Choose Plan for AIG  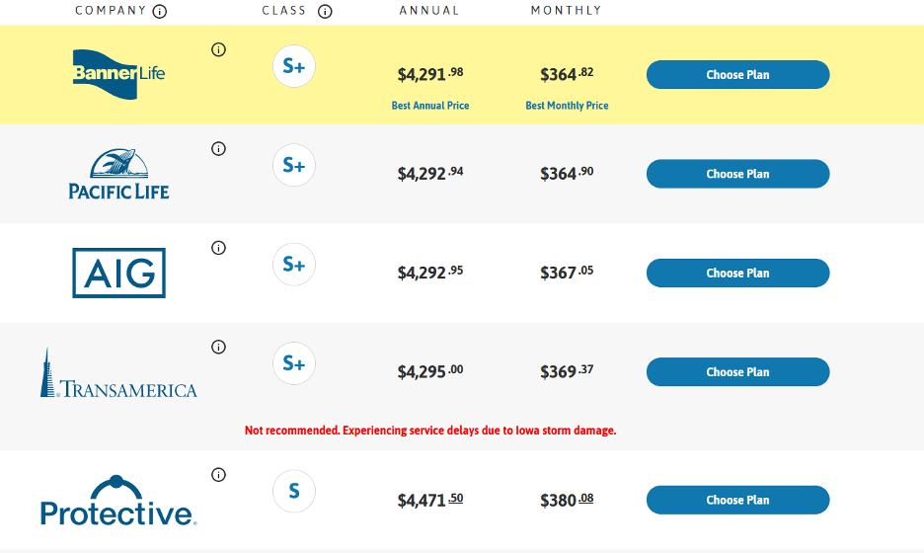coord(737,273)
